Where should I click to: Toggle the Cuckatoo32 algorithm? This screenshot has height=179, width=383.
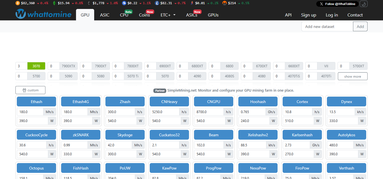coord(169,135)
